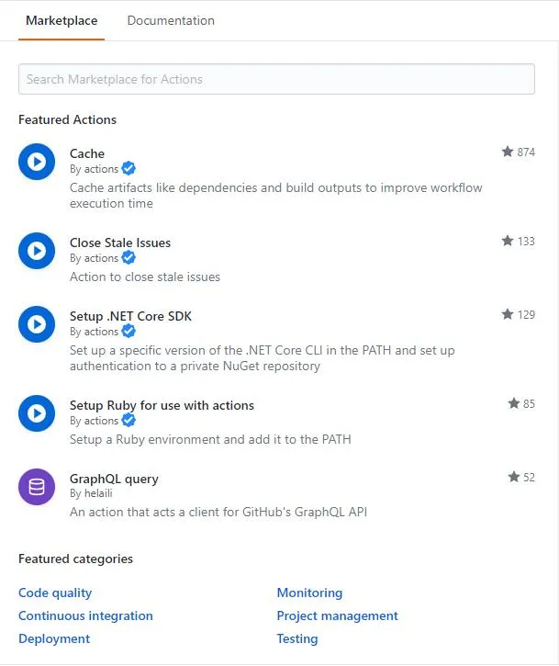
Task: Click the Featured Actions heading
Action: [67, 119]
